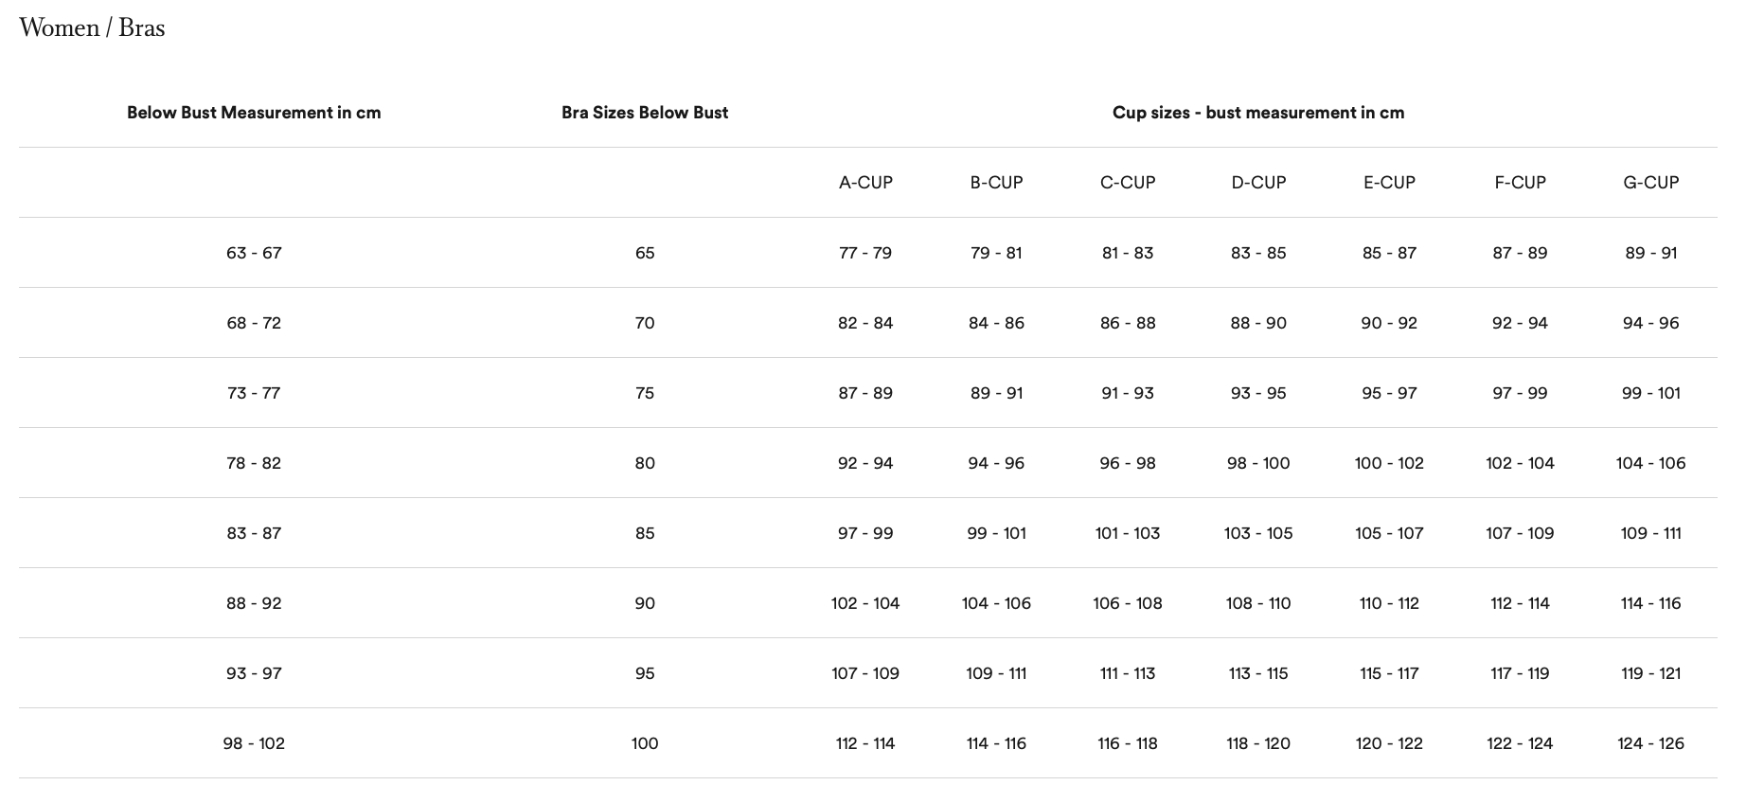This screenshot has width=1746, height=803.
Task: Select the A-CUP column label
Action: click(x=865, y=183)
